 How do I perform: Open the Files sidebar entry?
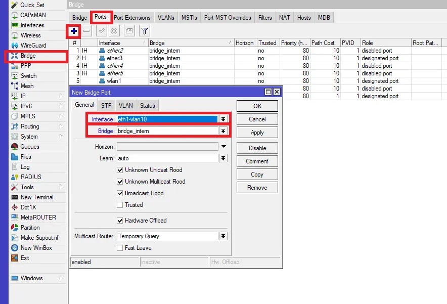26,157
